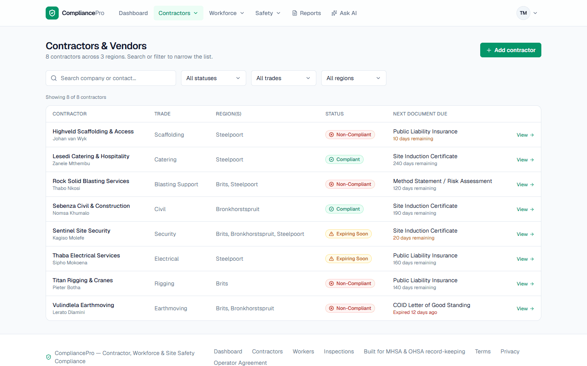This screenshot has height=366, width=587.
Task: Click the STATUS column header
Action: (x=335, y=114)
